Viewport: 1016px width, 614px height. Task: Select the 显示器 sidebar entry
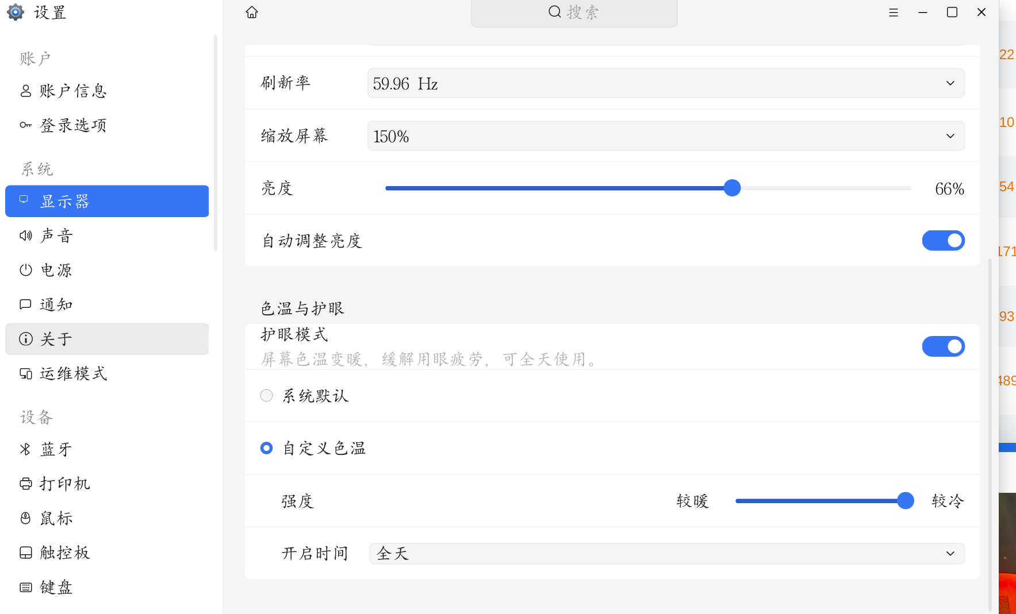pyautogui.click(x=107, y=201)
